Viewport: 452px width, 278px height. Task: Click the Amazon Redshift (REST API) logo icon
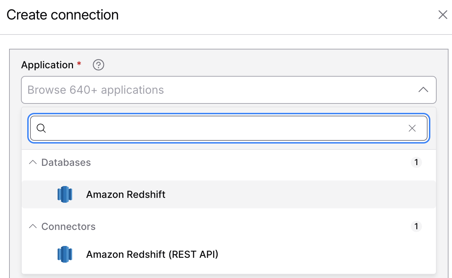click(x=65, y=254)
